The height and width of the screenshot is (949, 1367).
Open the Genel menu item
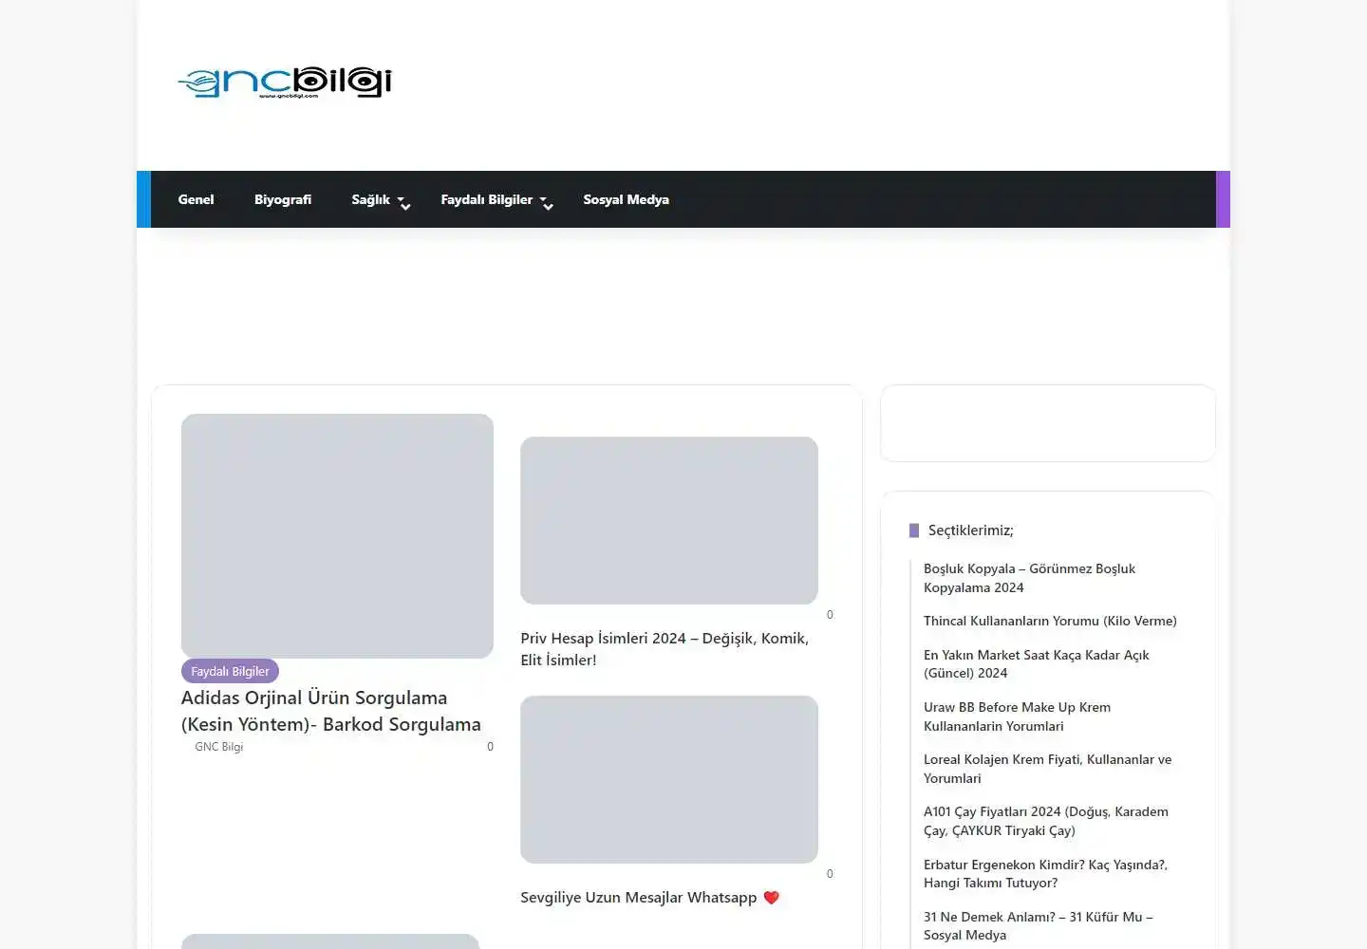click(x=196, y=199)
